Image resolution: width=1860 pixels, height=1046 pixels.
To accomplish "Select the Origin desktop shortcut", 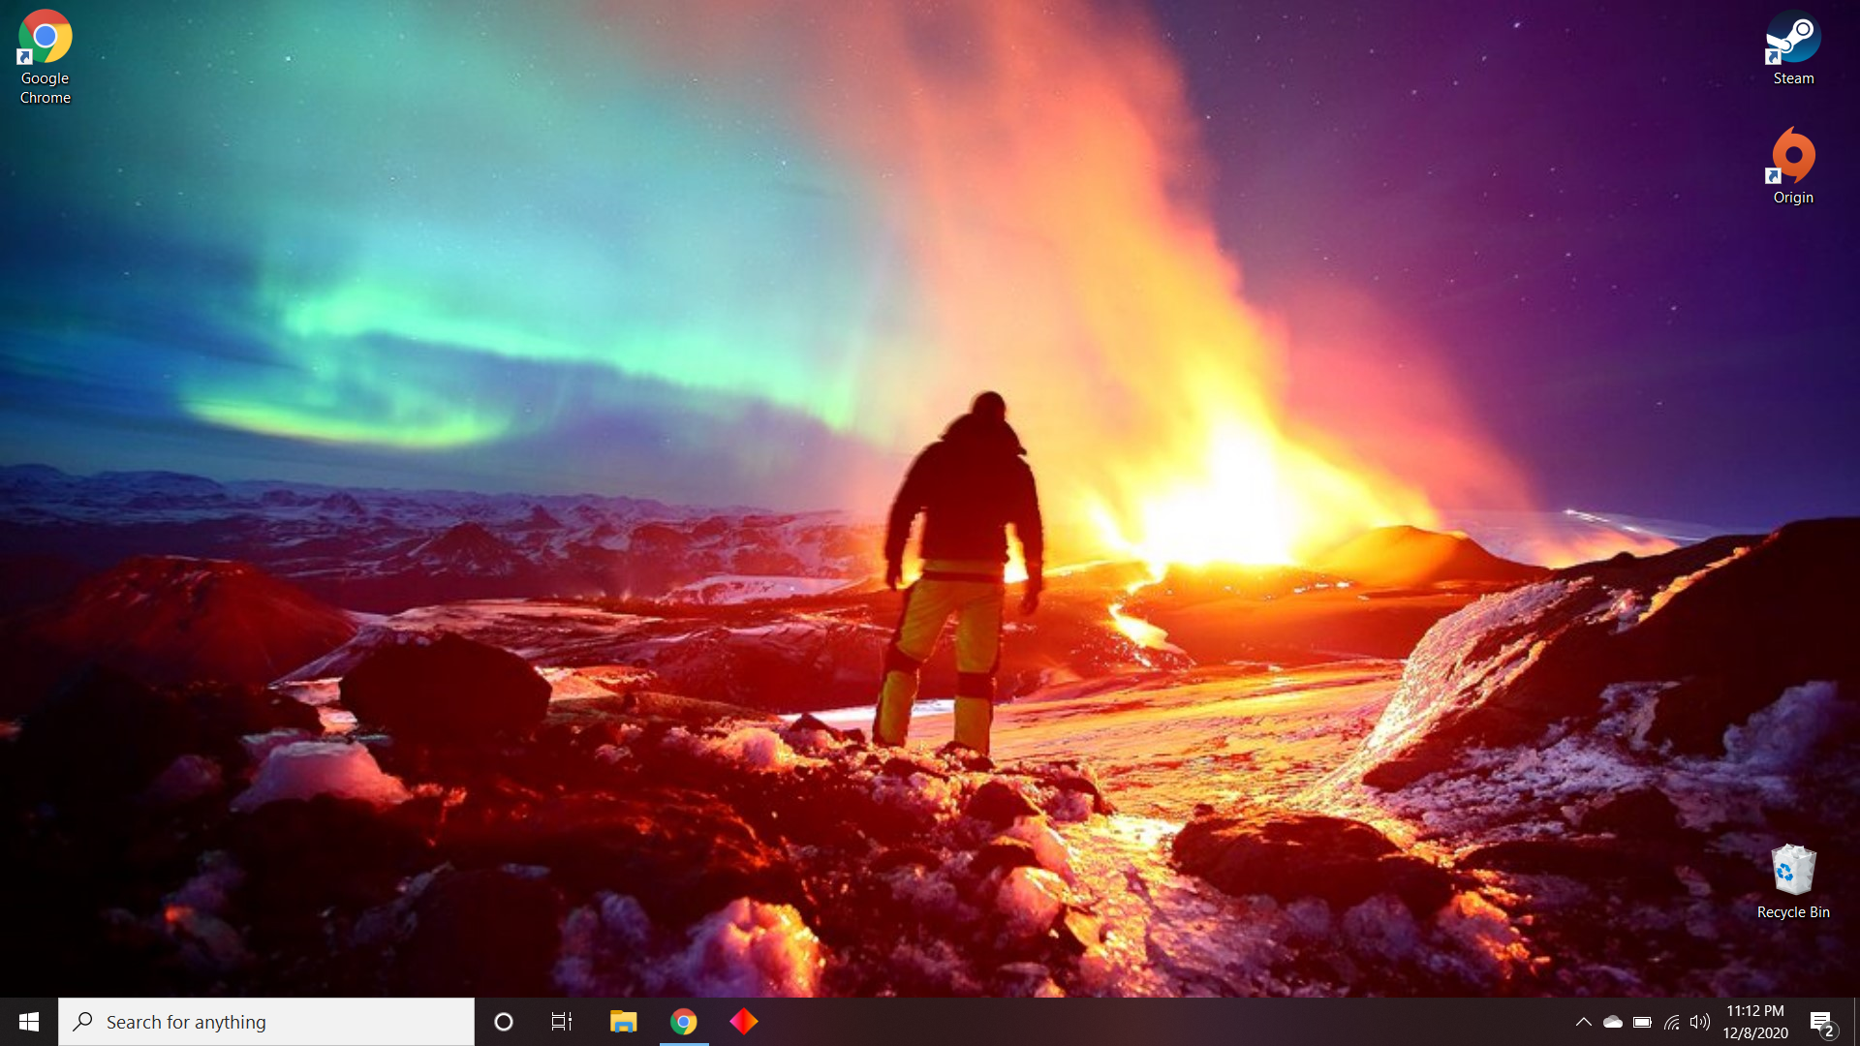I will [x=1793, y=167].
